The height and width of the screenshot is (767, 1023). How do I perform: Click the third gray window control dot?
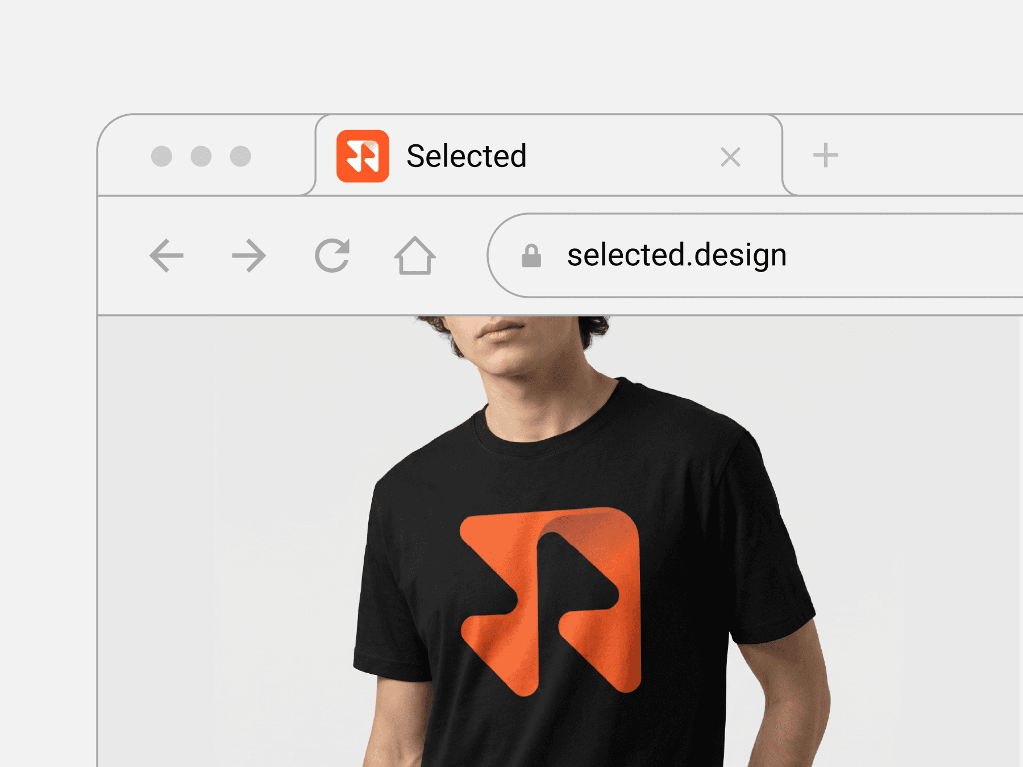(x=240, y=156)
